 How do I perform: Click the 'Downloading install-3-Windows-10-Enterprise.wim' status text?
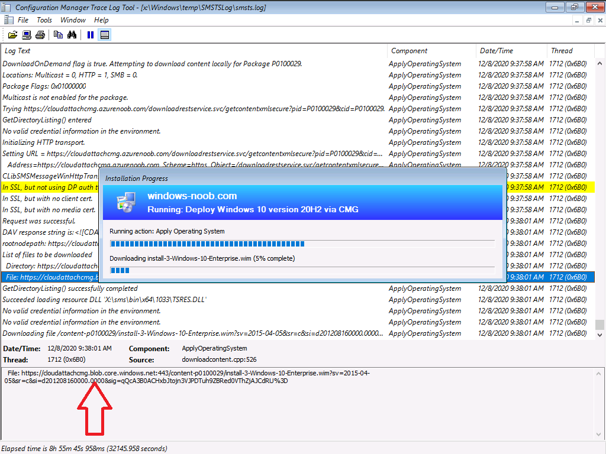coord(202,258)
